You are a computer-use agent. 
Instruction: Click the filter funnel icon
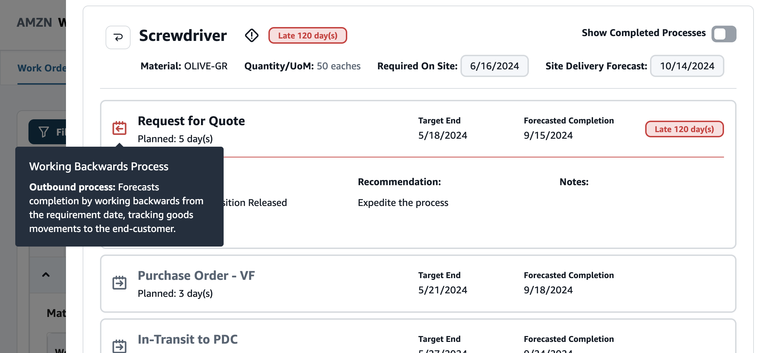[44, 132]
